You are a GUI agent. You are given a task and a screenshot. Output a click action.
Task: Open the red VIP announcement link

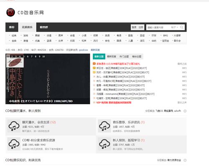tap(114, 103)
